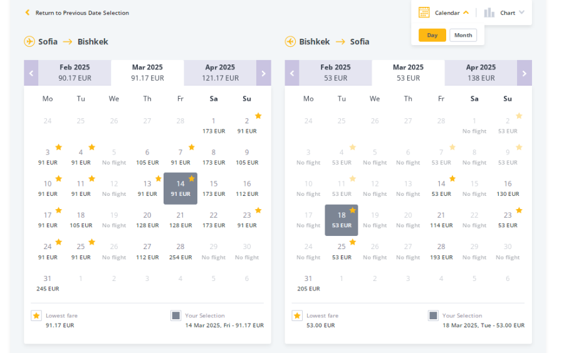This screenshot has width=564, height=353.
Task: Pick outbound March 9 at 105 EUR
Action: pos(247,157)
